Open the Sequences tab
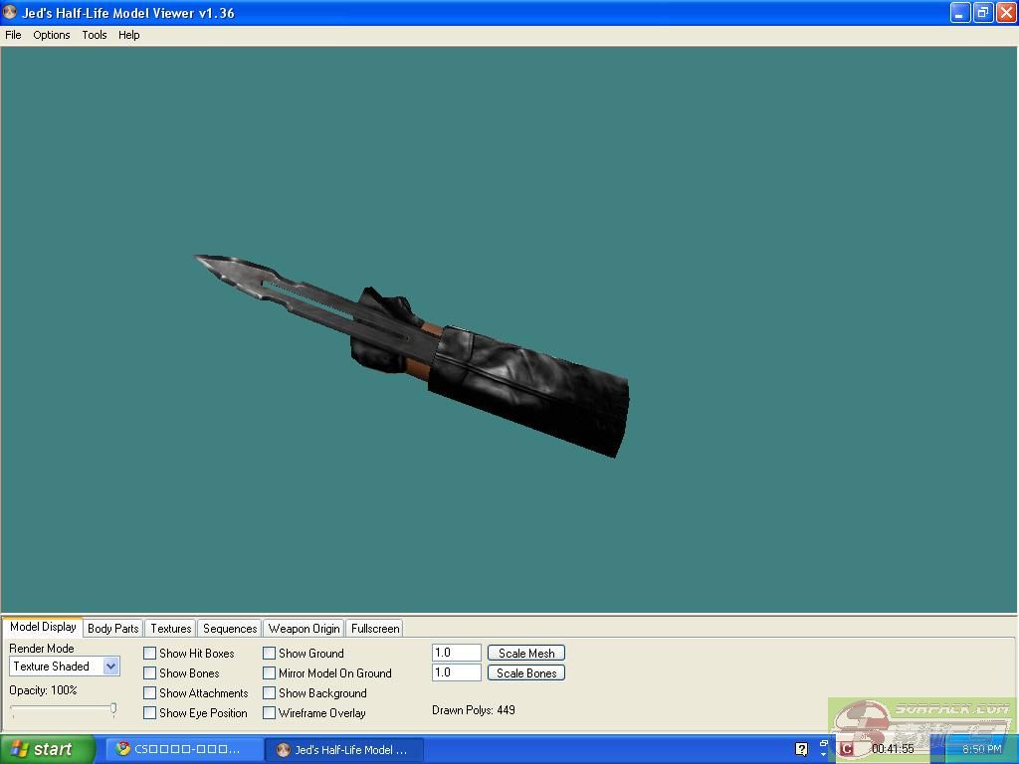This screenshot has width=1019, height=764. [230, 629]
